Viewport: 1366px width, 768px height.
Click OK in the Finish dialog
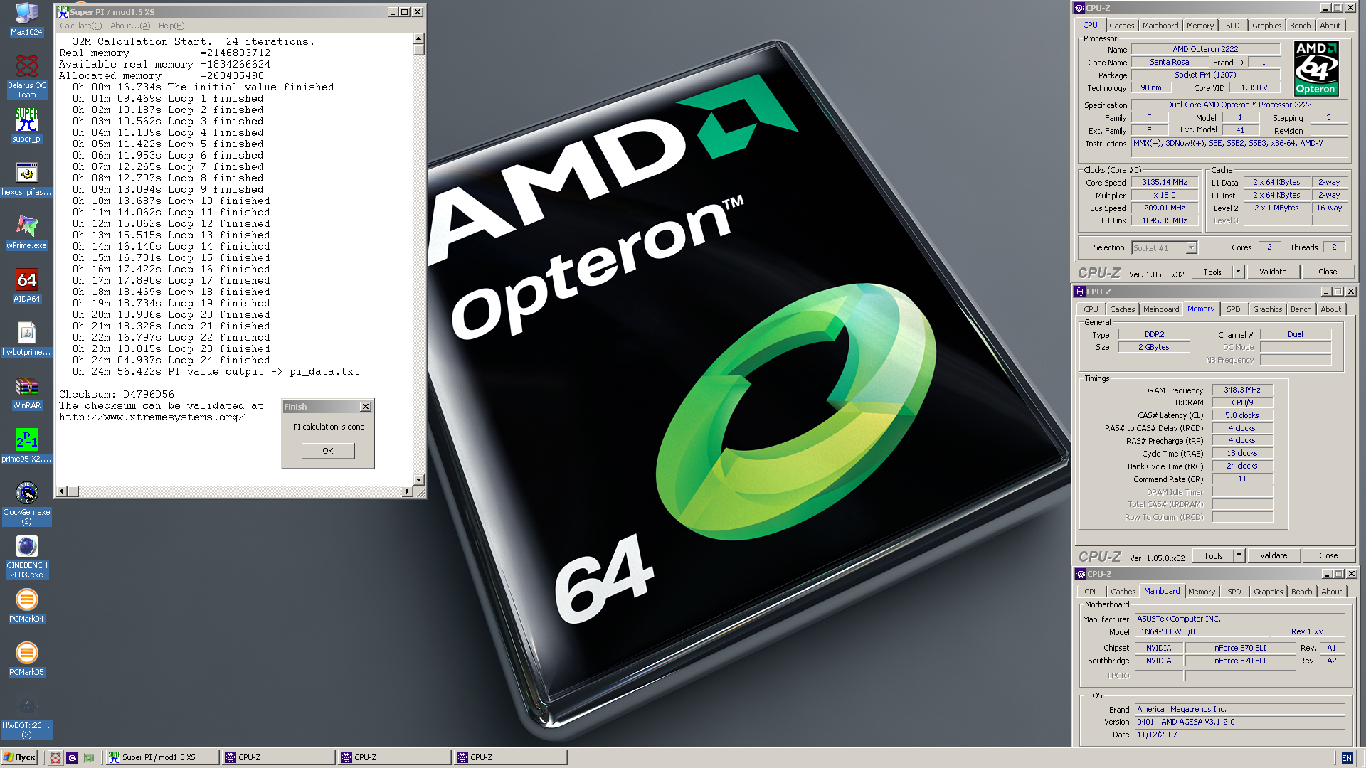tap(328, 451)
